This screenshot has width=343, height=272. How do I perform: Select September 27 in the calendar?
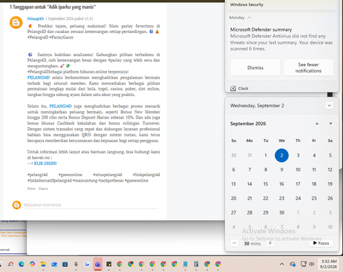point(233,212)
